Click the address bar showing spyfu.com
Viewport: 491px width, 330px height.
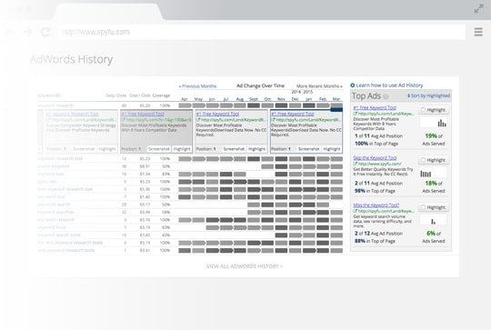pos(262,32)
